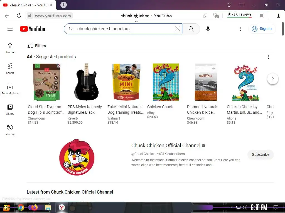Open the YouTube guide hamburger menu
Viewport: 285px width, 213px height.
point(10,29)
